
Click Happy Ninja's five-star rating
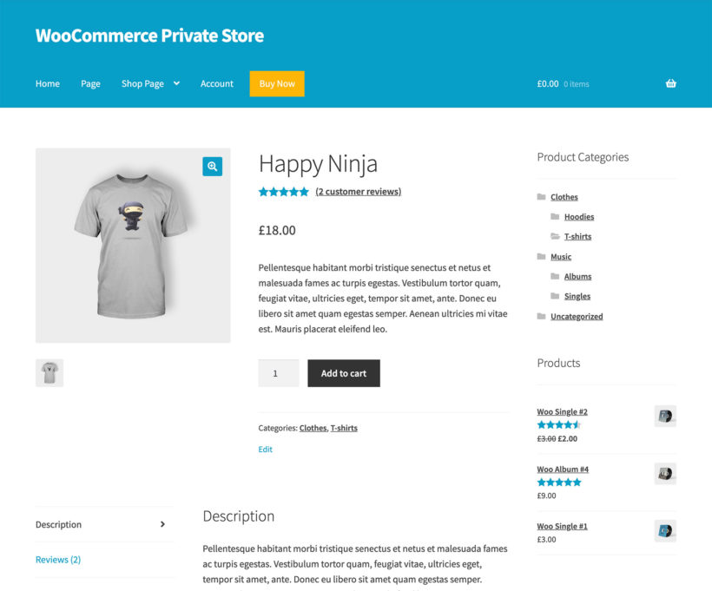pyautogui.click(x=283, y=191)
